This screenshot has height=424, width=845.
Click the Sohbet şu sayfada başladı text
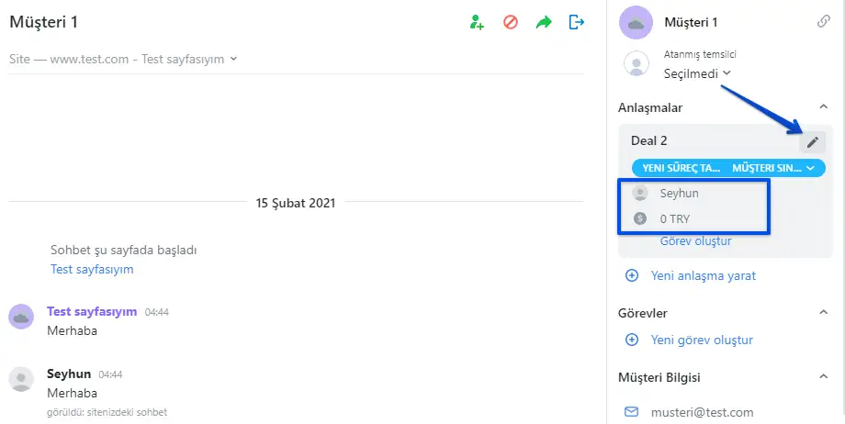(123, 251)
